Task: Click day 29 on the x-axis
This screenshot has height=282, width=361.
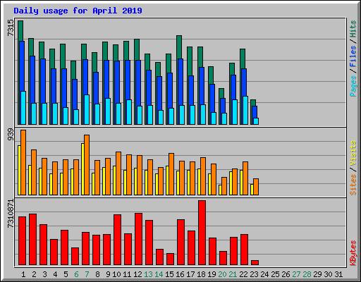Action: pyautogui.click(x=317, y=274)
